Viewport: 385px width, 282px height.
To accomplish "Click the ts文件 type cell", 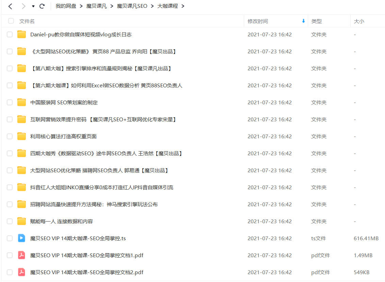I will pos(318,239).
